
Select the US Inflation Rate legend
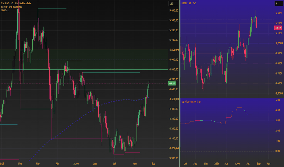pos(191,102)
